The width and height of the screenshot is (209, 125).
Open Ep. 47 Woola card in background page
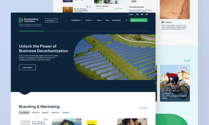pyautogui.click(x=76, y=9)
